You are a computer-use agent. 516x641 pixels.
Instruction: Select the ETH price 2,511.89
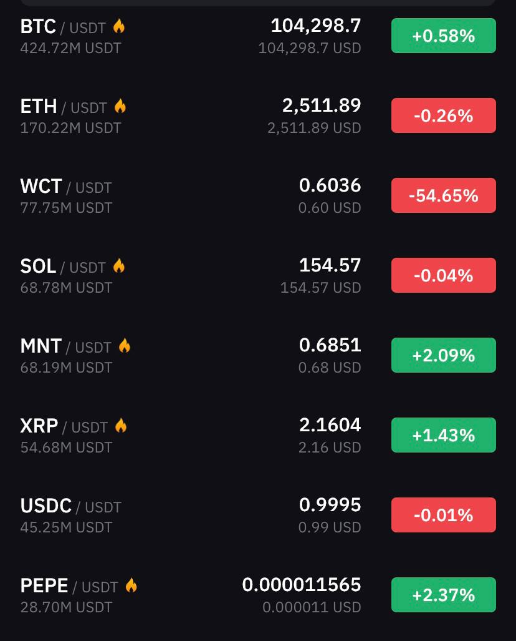pyautogui.click(x=322, y=105)
